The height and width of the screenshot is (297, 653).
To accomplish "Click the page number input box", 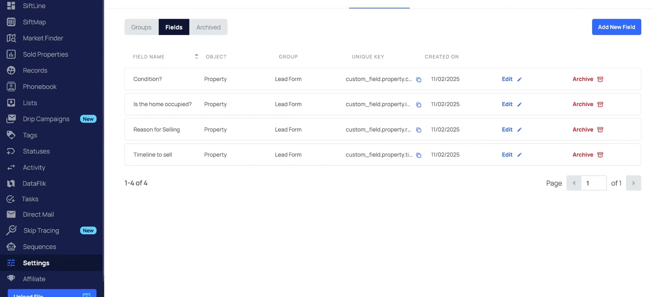I will click(594, 183).
